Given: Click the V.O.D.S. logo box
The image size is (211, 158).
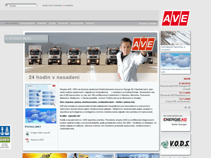Looking at the screenshot, I should [176, 144].
